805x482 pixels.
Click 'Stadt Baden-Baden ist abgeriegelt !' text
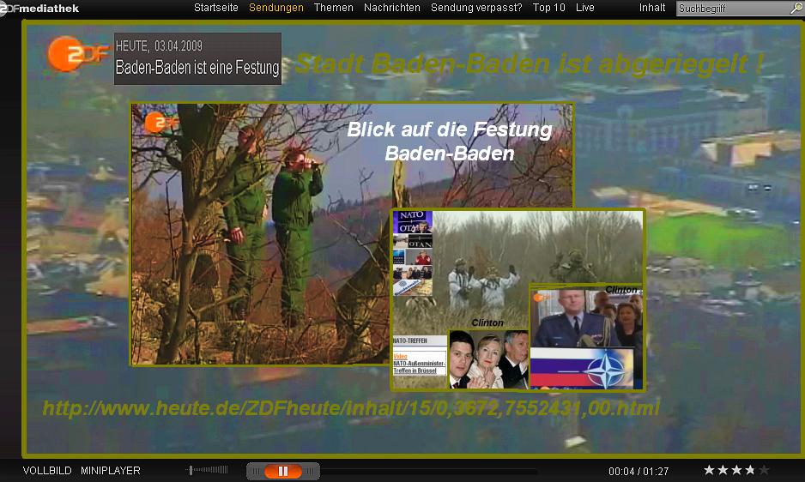tap(529, 64)
